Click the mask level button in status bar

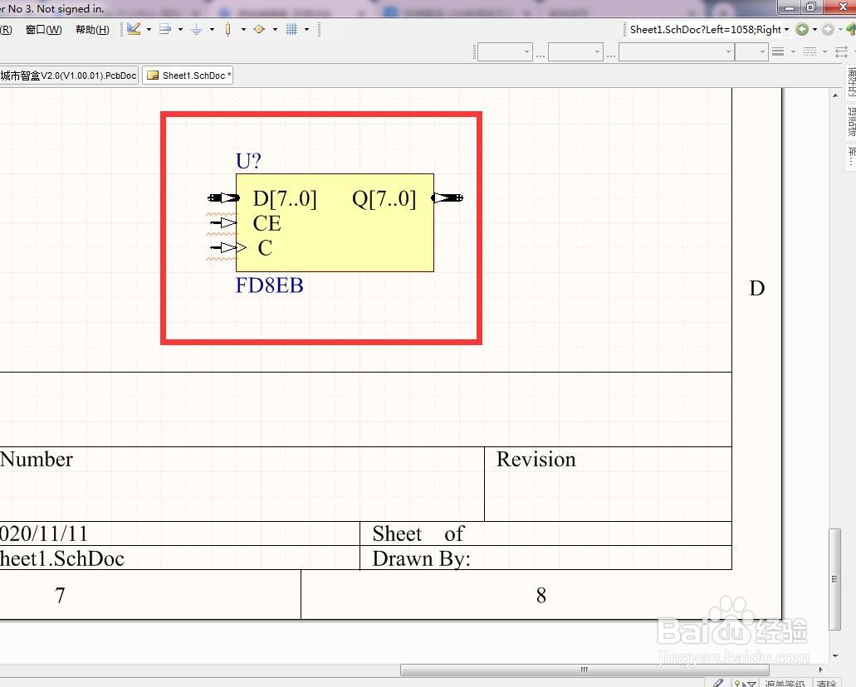[x=785, y=683]
